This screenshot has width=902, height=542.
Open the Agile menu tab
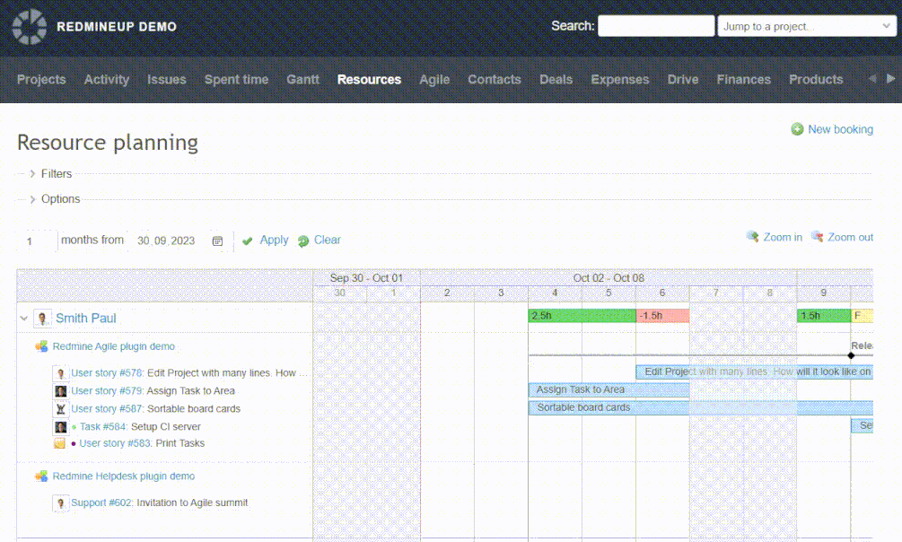[x=434, y=80]
